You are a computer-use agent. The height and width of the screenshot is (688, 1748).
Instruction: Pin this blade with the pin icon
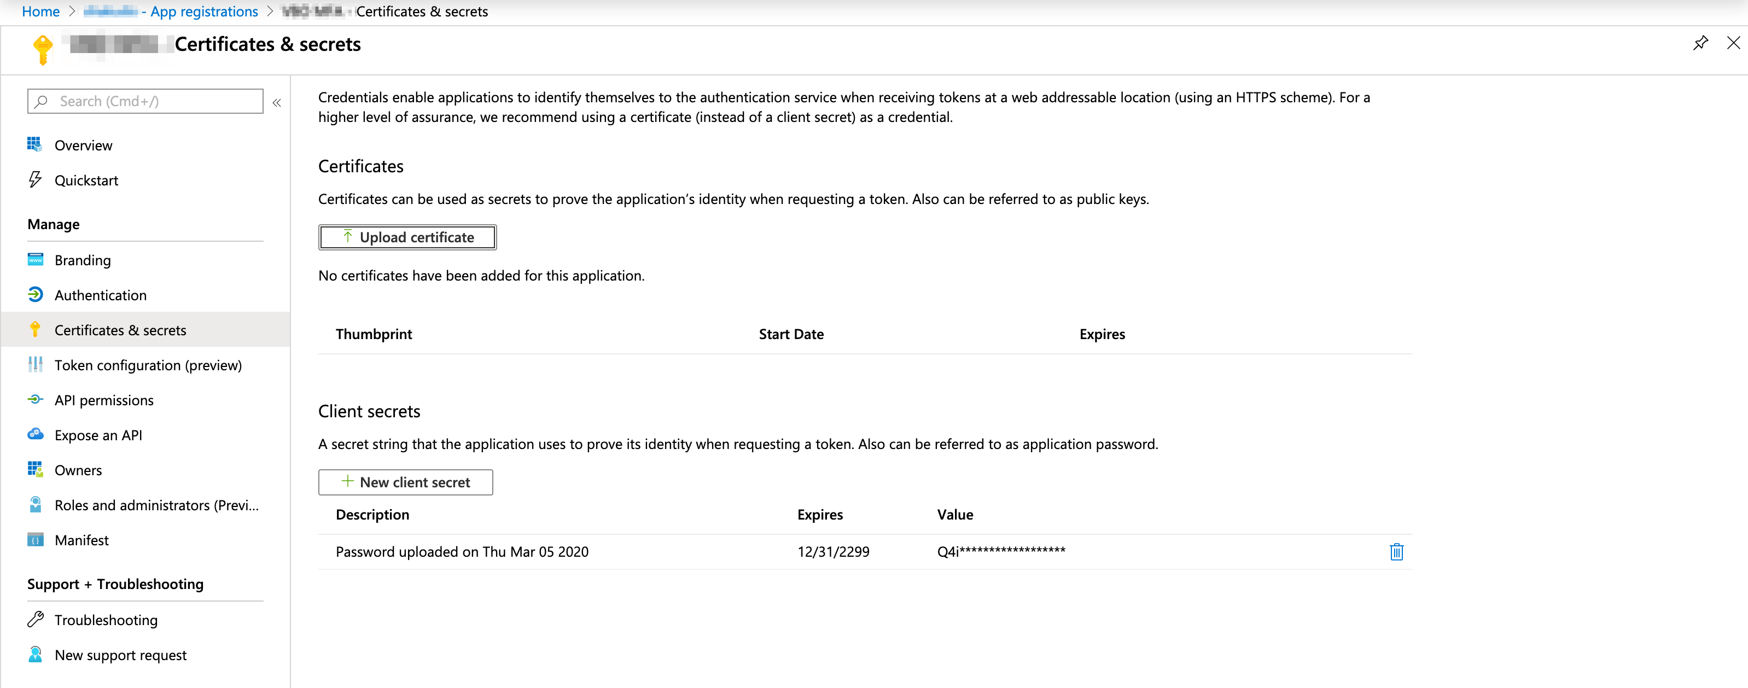coord(1700,43)
